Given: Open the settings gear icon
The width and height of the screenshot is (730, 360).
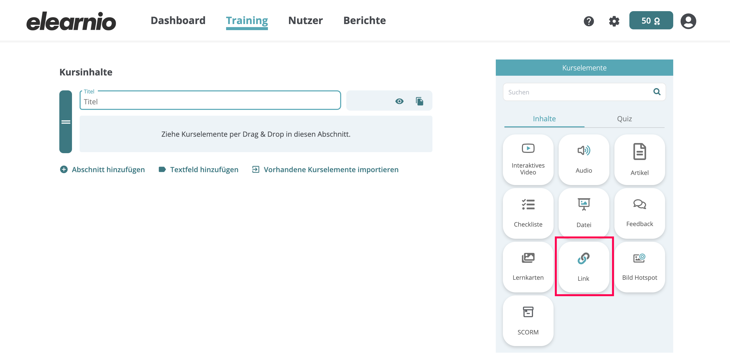Looking at the screenshot, I should (x=614, y=21).
